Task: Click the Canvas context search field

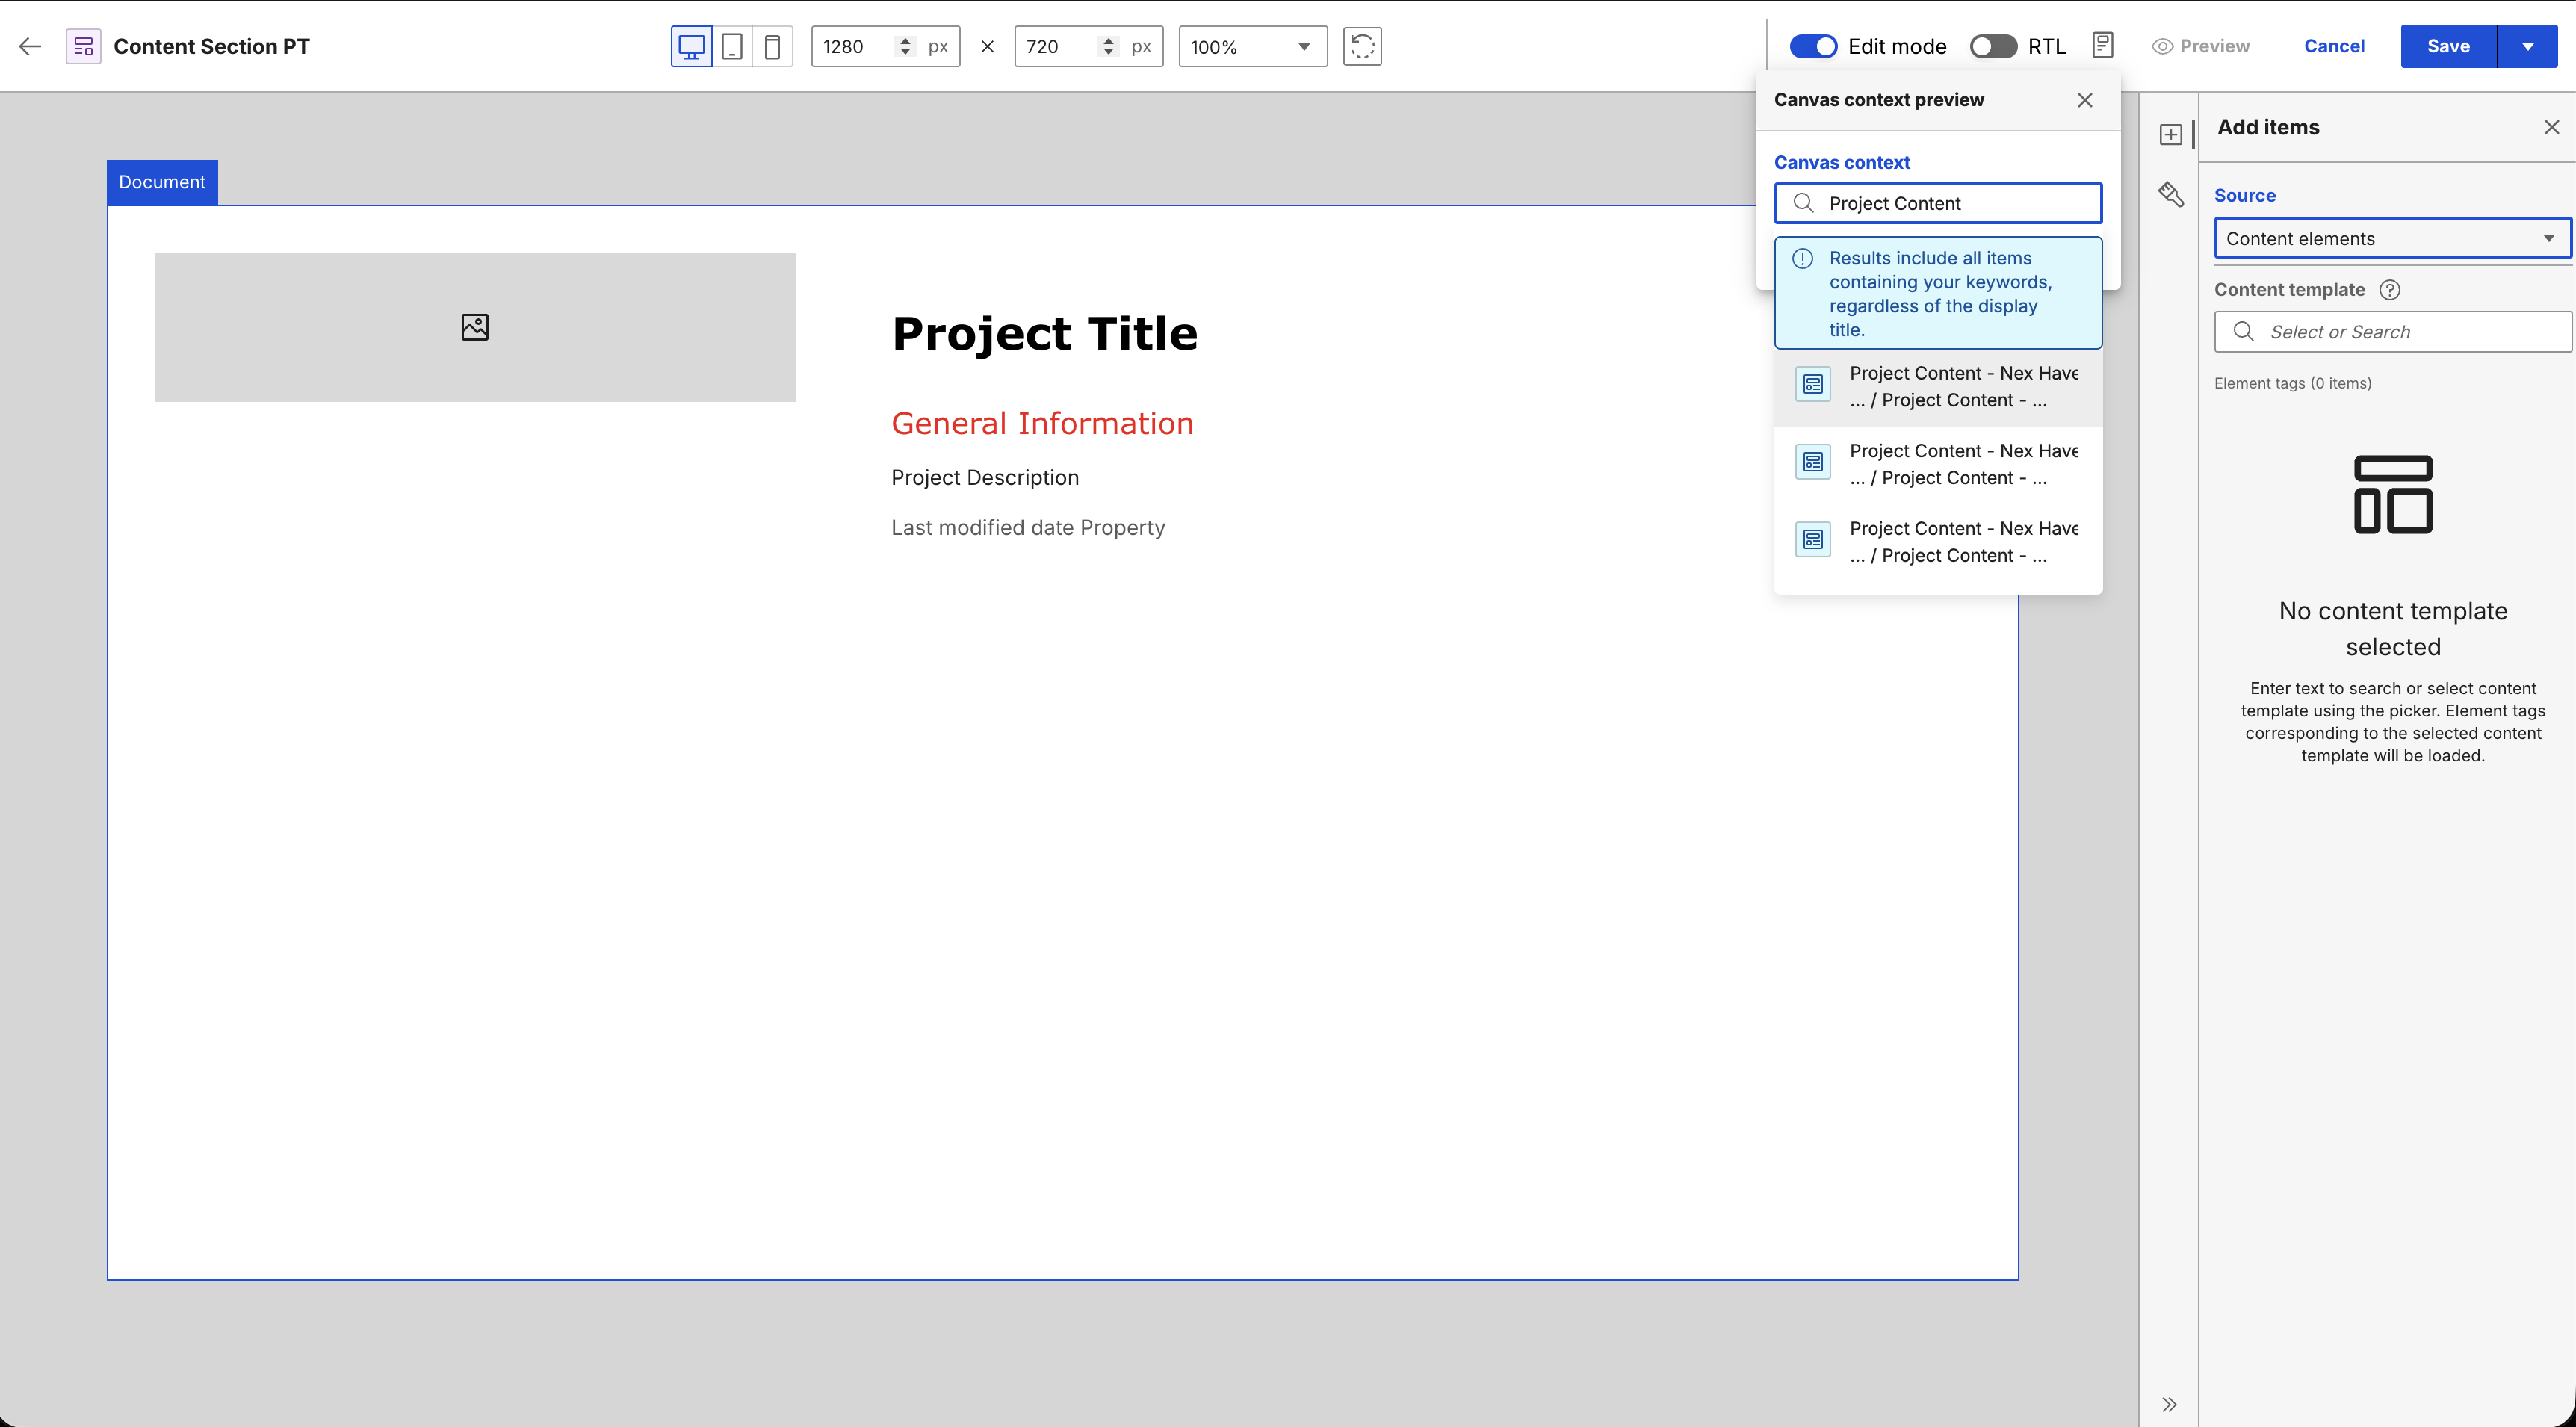Action: coord(1938,203)
